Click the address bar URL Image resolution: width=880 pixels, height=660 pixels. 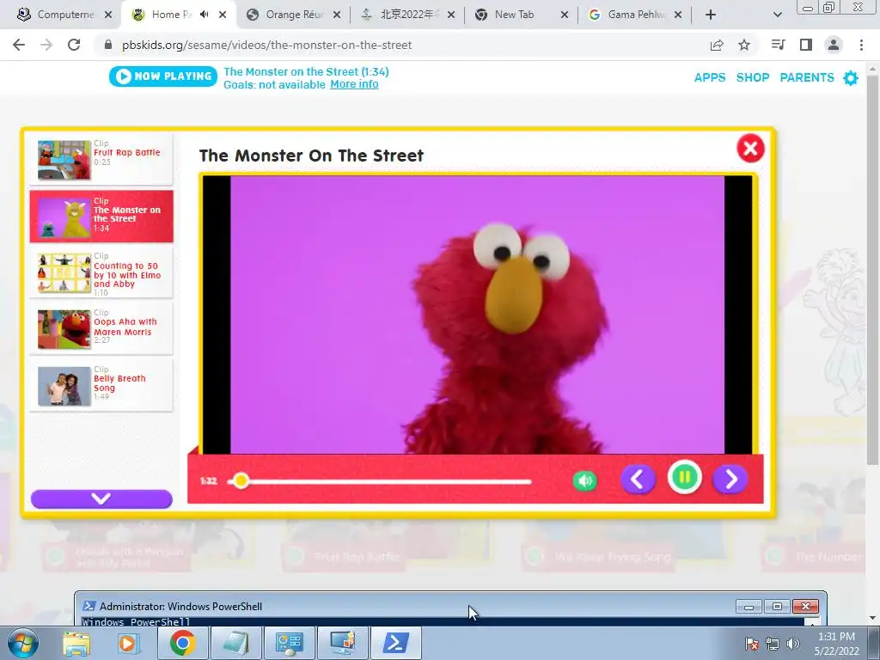pyautogui.click(x=266, y=45)
